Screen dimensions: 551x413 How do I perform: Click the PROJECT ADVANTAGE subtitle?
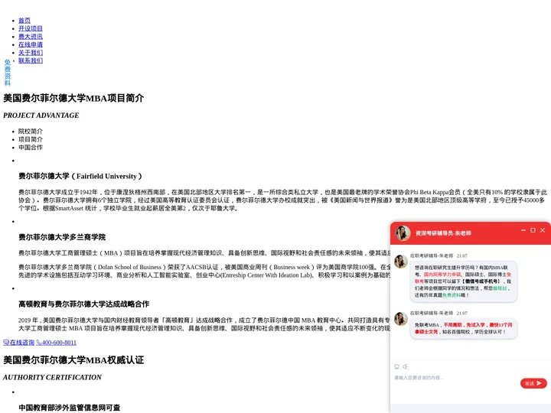pos(41,115)
